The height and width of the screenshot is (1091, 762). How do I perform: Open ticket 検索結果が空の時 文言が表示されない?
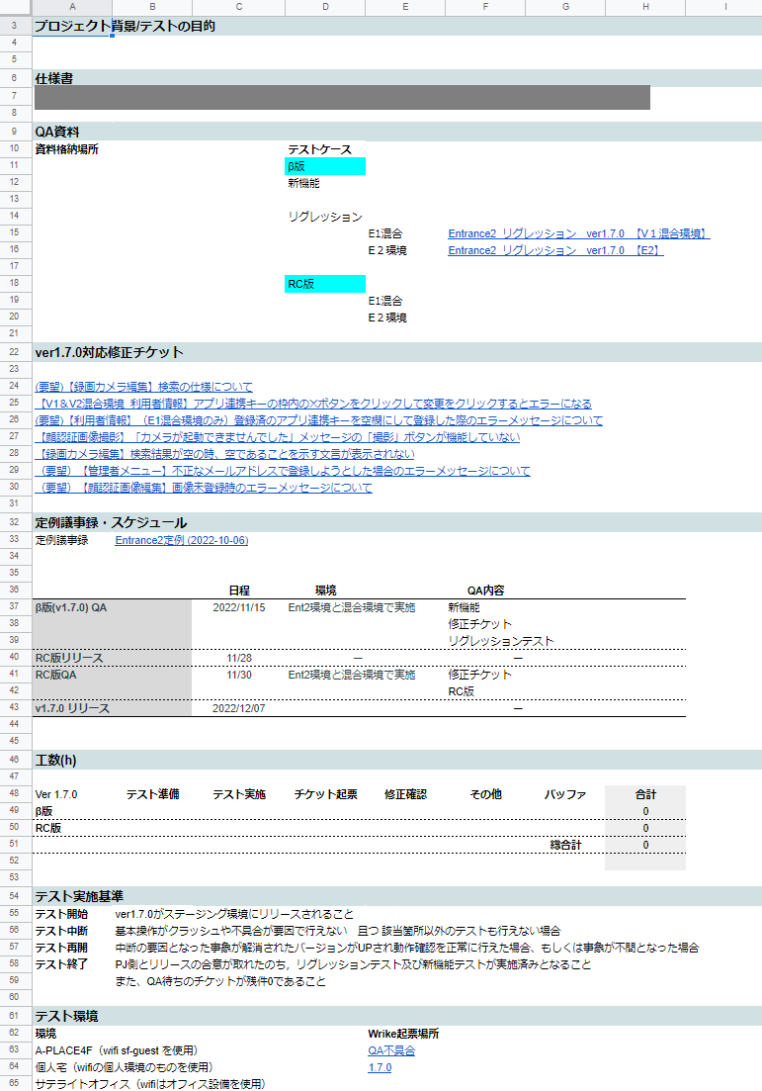tap(224, 454)
